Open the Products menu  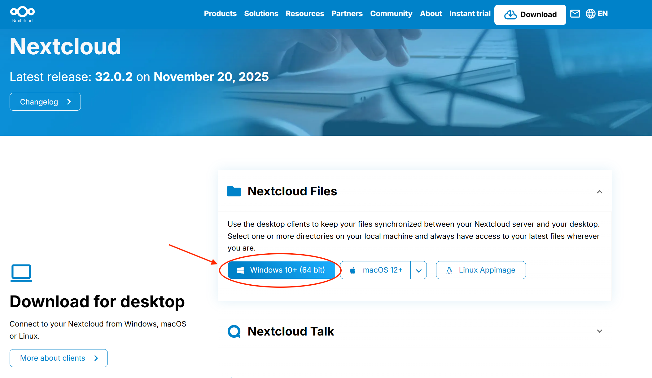pos(220,14)
